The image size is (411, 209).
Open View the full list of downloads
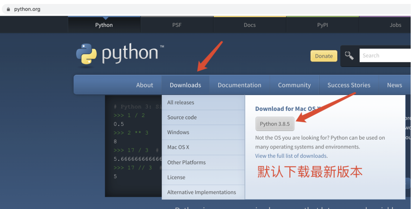pos(291,156)
